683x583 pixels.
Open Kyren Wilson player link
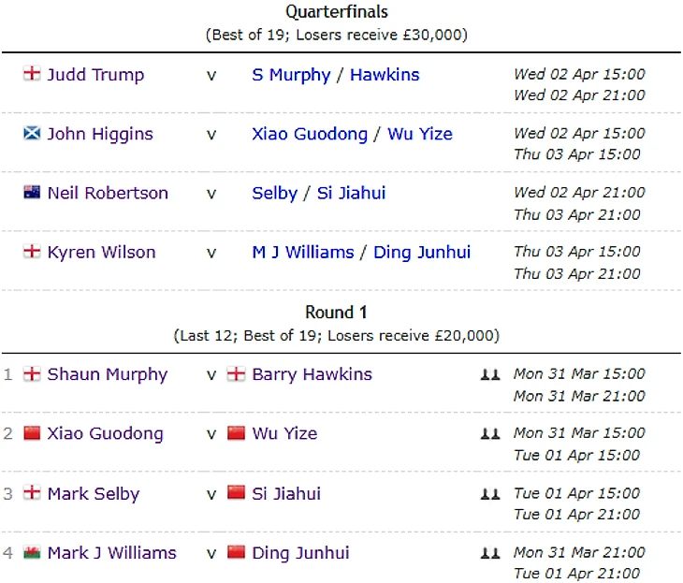pyautogui.click(x=101, y=252)
